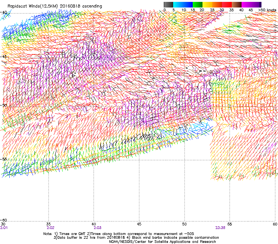
Task: Click the cyan-blue 5–15 knots legend swatch
Action: (183, 5)
